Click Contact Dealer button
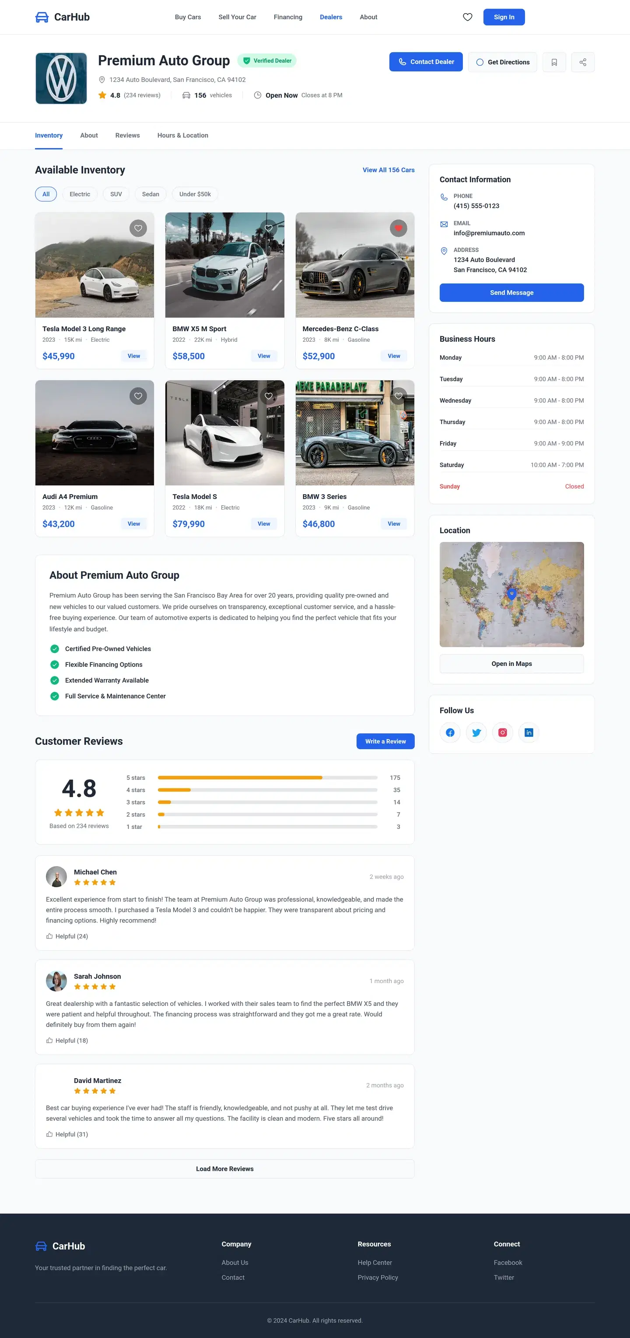The width and height of the screenshot is (630, 1338). coord(426,62)
